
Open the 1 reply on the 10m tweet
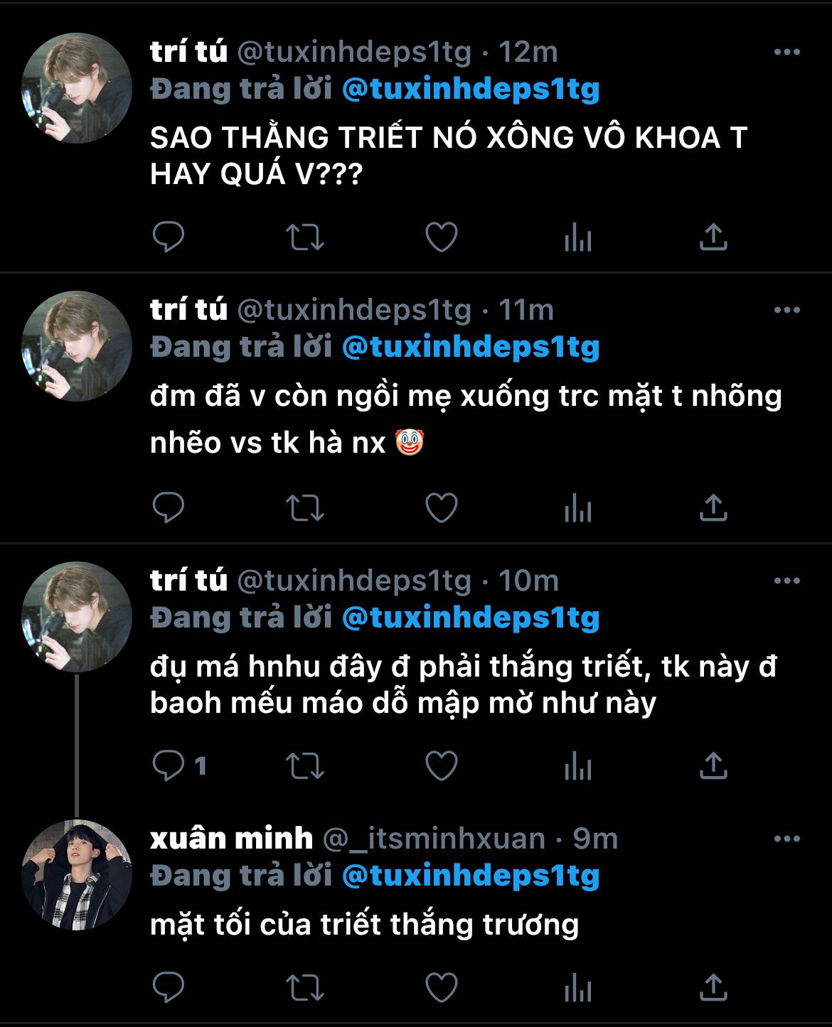click(179, 766)
